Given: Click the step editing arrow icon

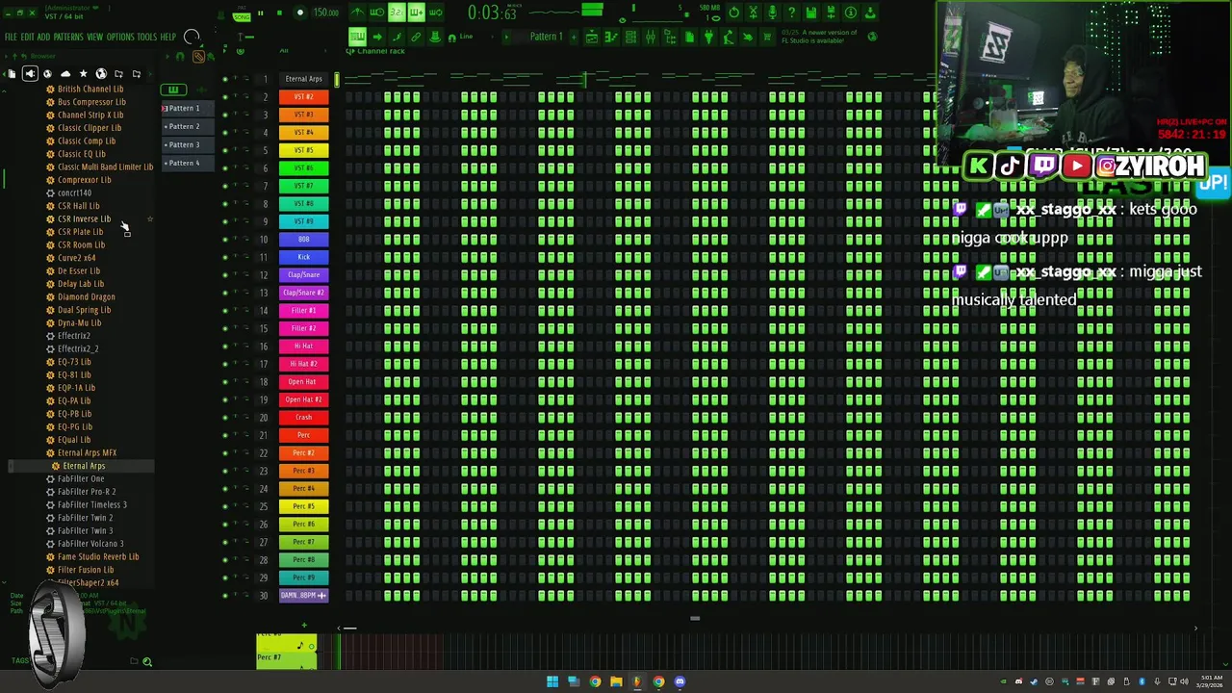Looking at the screenshot, I should click(377, 37).
